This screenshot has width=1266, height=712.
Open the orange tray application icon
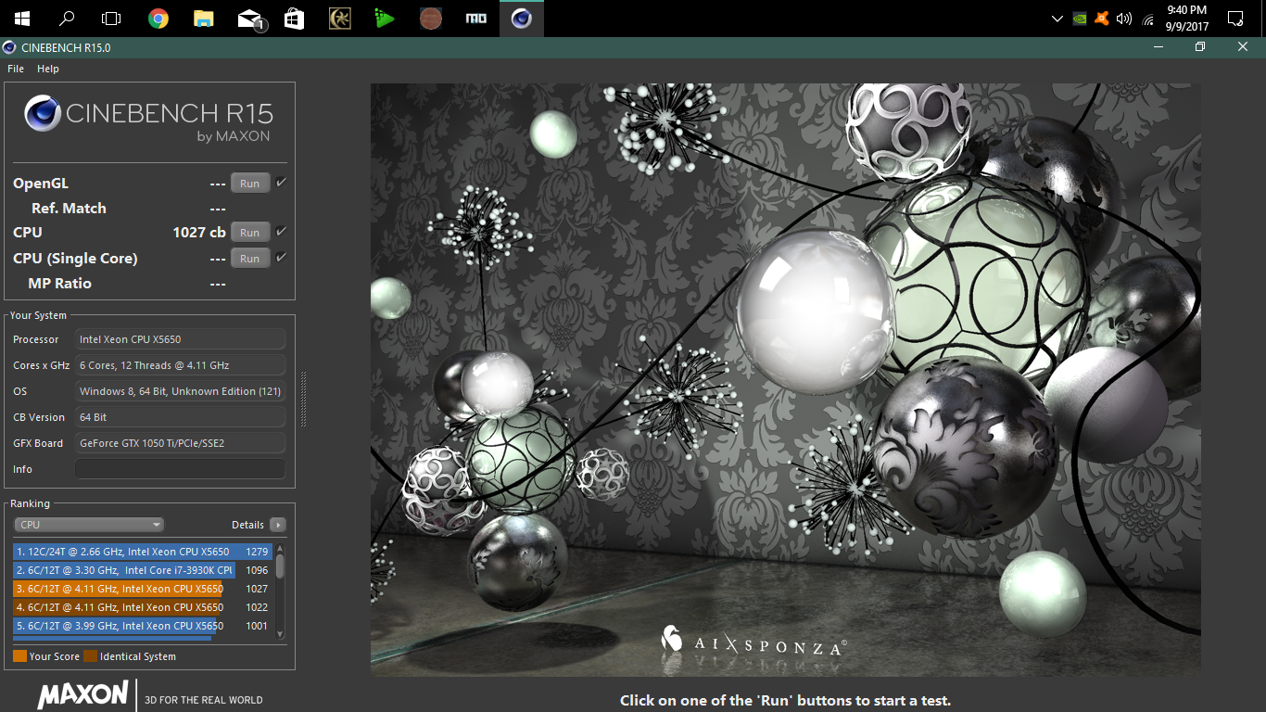(1102, 19)
